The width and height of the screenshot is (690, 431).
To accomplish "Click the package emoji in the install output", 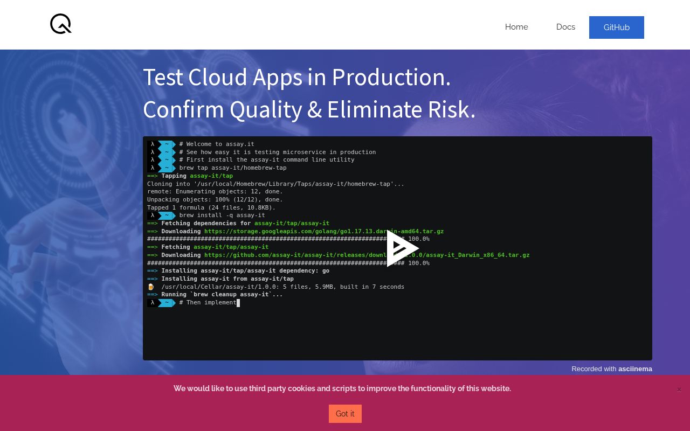I will [151, 287].
